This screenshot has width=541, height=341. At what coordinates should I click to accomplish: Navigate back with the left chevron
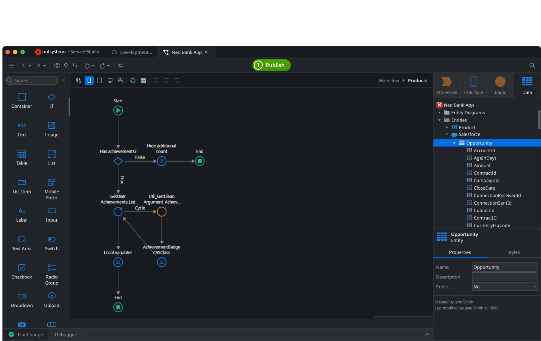tap(24, 66)
